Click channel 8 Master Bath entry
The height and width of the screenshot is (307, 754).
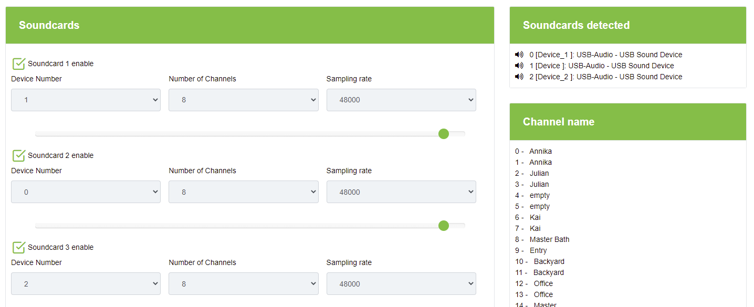pos(549,239)
